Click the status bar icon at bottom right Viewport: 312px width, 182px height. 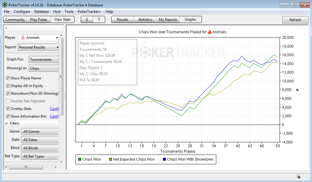[298, 176]
